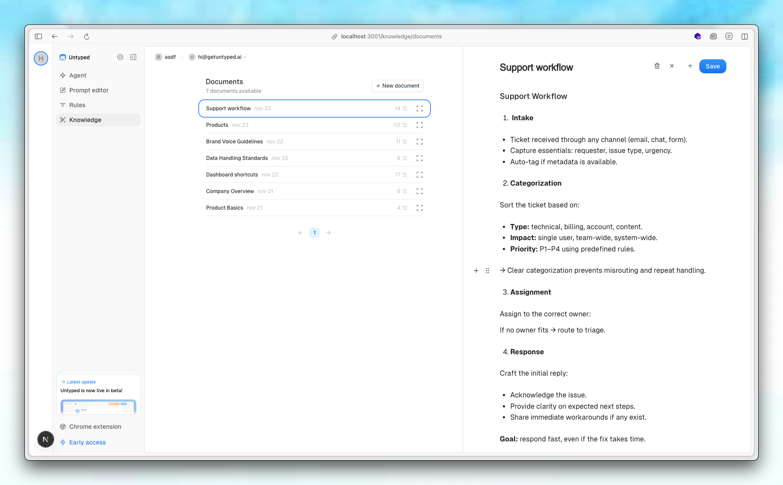
Task: Toggle the browser sidebar panel
Action: coord(38,37)
